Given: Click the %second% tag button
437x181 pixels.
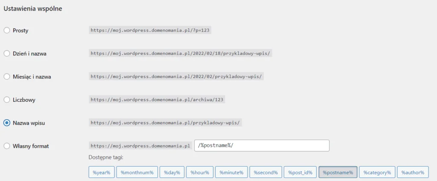Looking at the screenshot, I should tap(265, 172).
